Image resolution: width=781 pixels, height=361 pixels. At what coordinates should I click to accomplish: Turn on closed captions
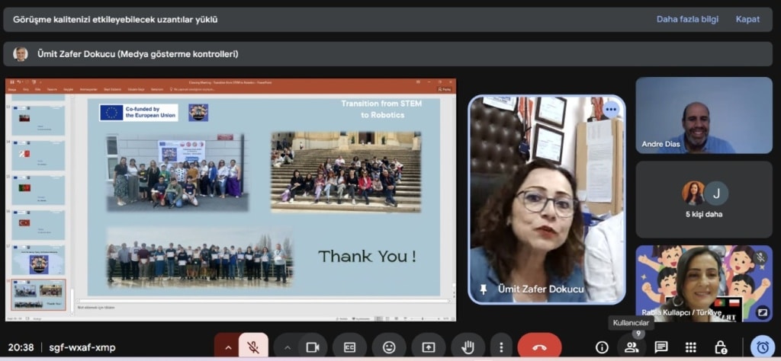click(x=350, y=347)
